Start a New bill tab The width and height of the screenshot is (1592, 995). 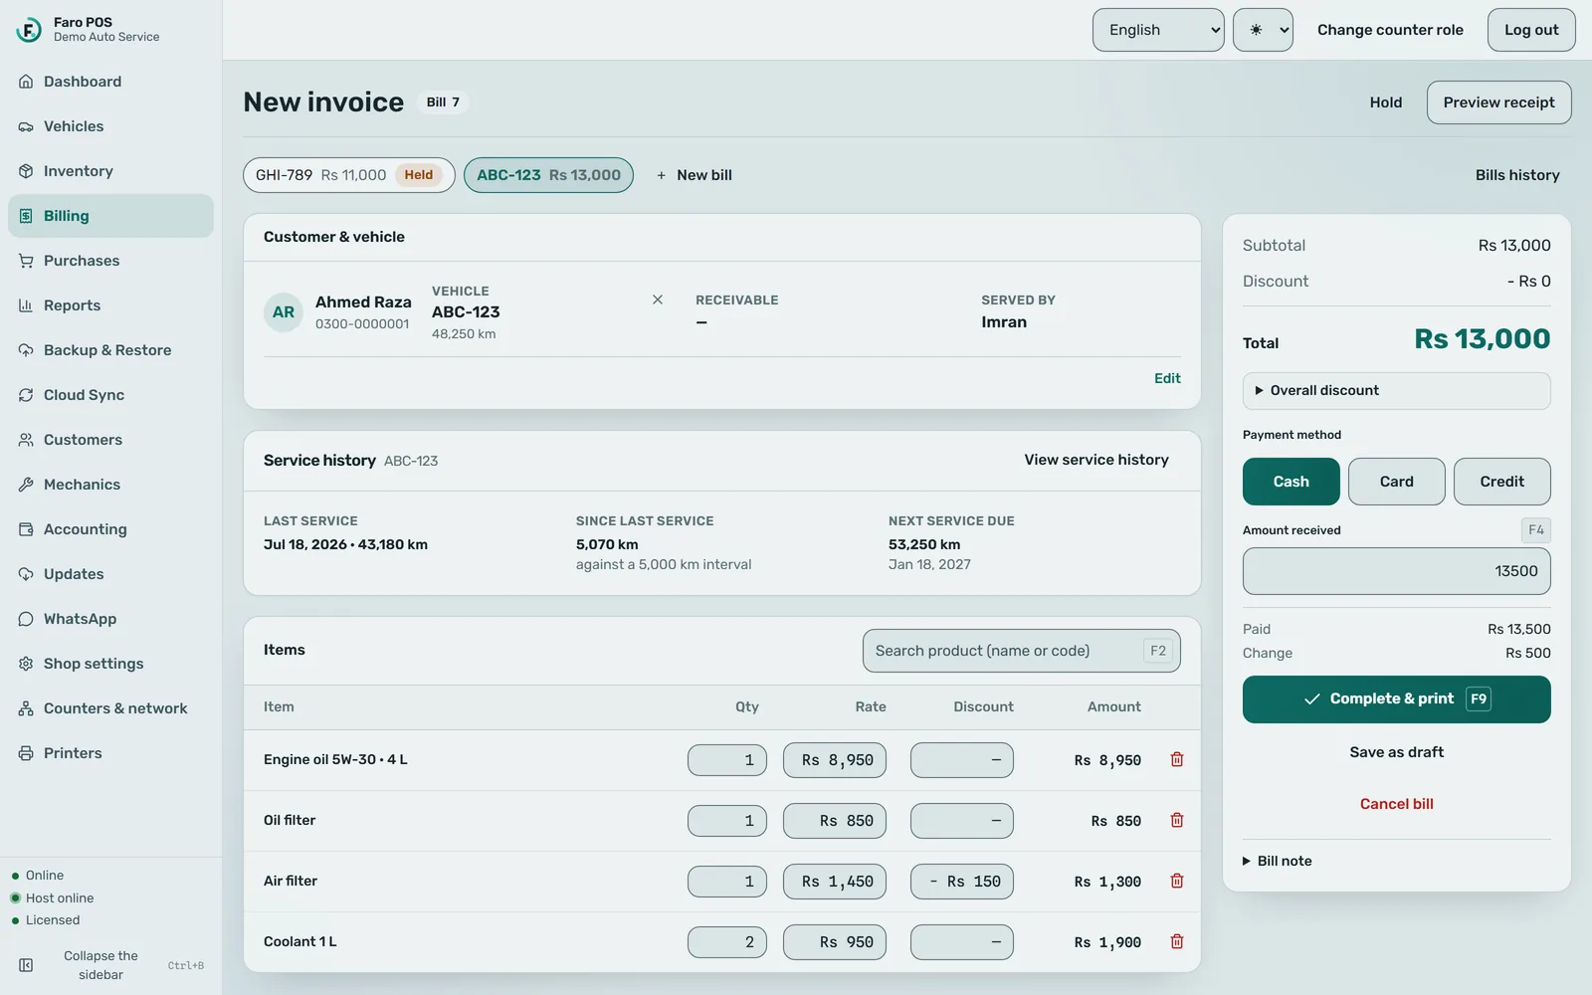click(x=695, y=175)
